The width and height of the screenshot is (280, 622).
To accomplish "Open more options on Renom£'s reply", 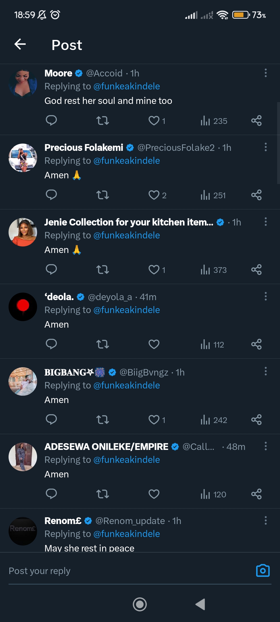I will pos(265,520).
